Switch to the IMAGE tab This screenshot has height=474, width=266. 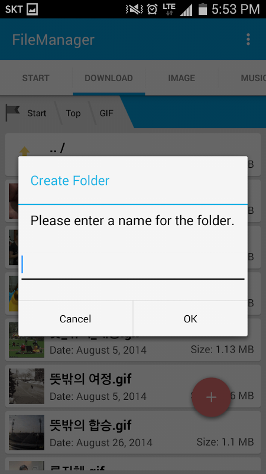tap(181, 78)
